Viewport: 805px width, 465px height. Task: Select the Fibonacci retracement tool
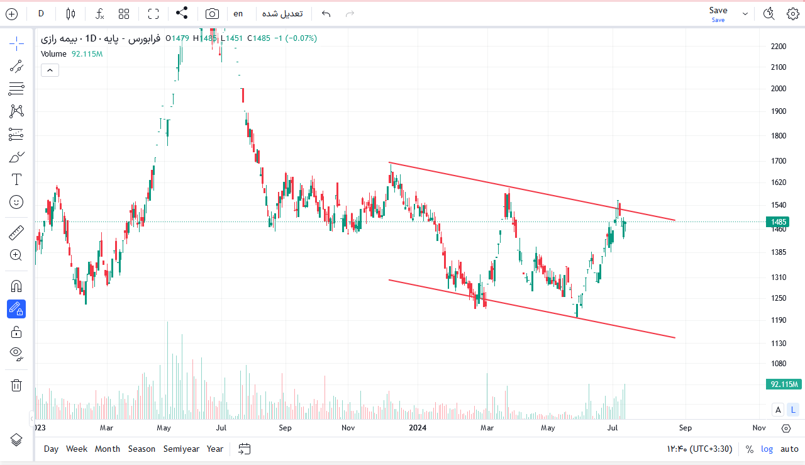[16, 89]
